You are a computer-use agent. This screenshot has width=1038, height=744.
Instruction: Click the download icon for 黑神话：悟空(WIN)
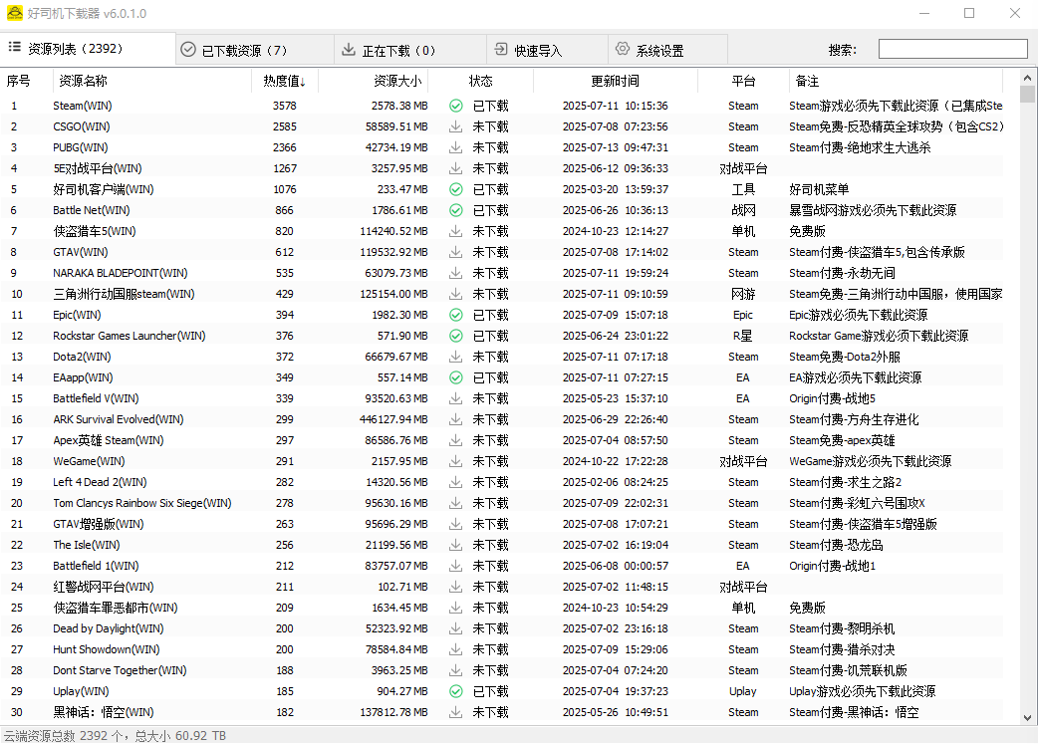455,712
